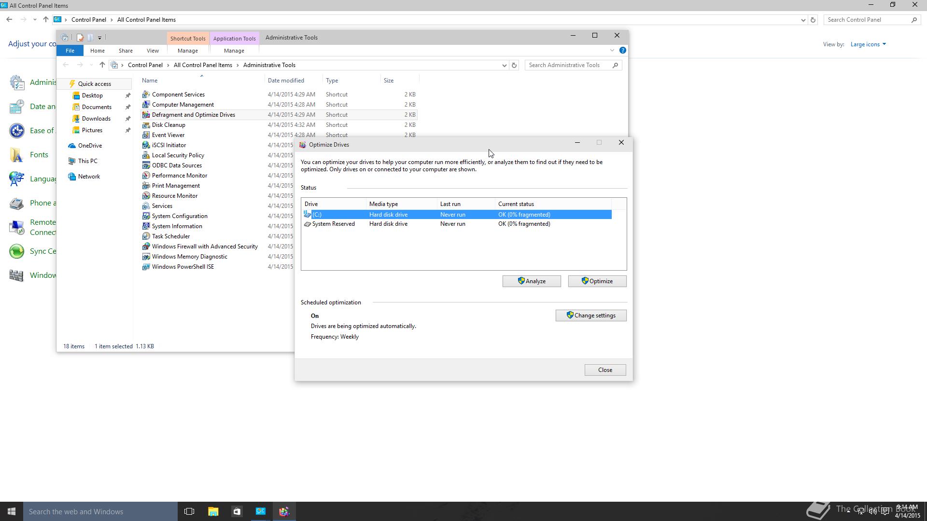Click Search Control Panel field

(x=872, y=20)
